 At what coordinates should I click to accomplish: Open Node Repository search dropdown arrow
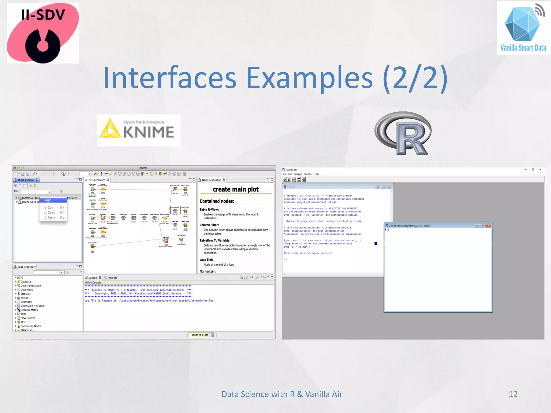tap(61, 273)
